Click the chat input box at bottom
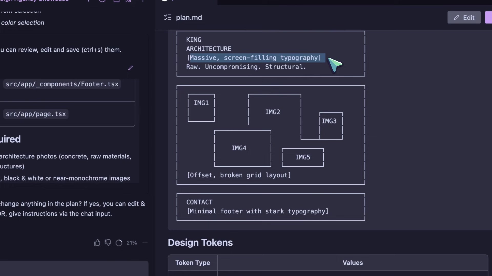 [74, 268]
